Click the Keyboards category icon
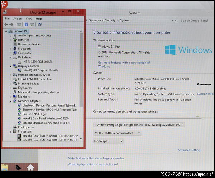This screenshot has width=215, height=178. [15, 88]
